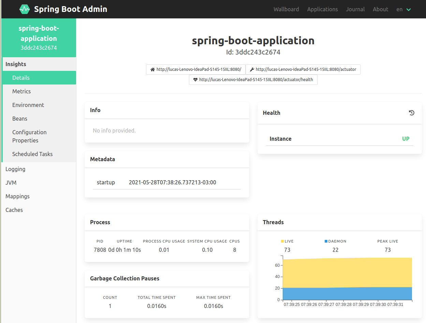This screenshot has width=426, height=323.
Task: Click the MAX TIME SPENT label
Action: [x=214, y=297]
